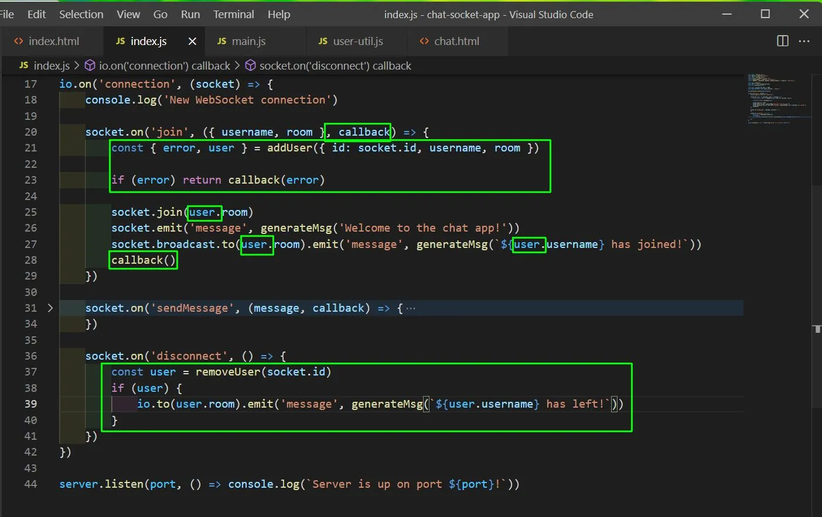Maximize the Visual Studio Code window
The height and width of the screenshot is (517, 822).
pos(765,14)
